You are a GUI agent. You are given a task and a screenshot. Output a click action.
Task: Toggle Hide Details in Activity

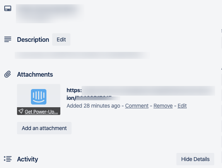pos(195,159)
